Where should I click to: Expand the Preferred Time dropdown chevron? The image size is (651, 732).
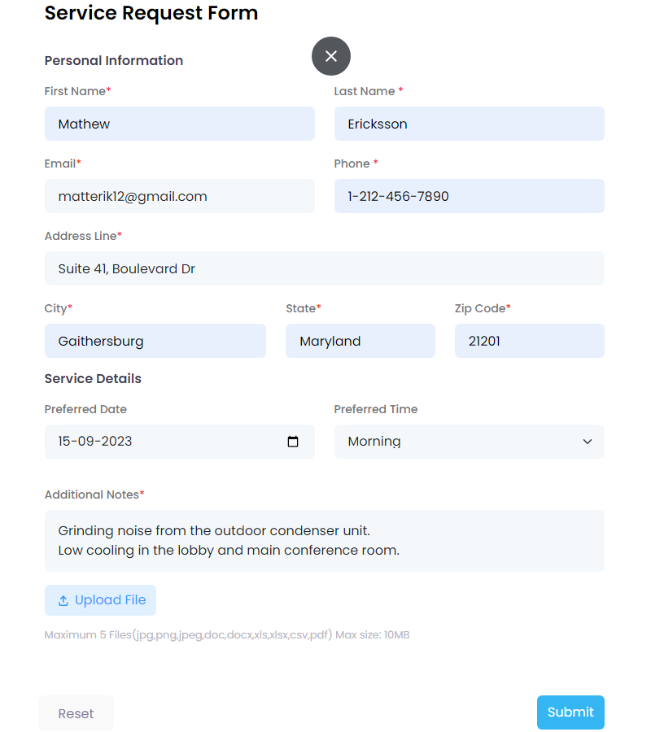pos(588,442)
